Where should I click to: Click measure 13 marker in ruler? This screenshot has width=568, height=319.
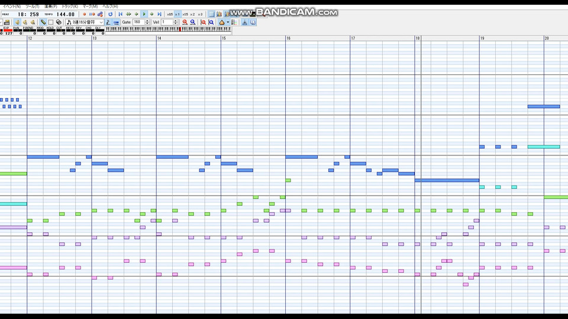pos(95,38)
